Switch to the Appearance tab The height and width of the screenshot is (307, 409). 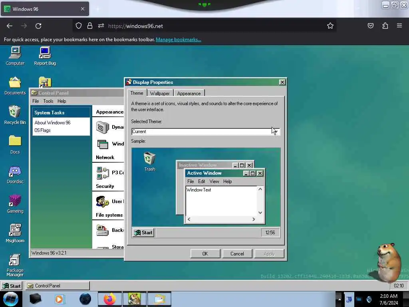tap(189, 94)
